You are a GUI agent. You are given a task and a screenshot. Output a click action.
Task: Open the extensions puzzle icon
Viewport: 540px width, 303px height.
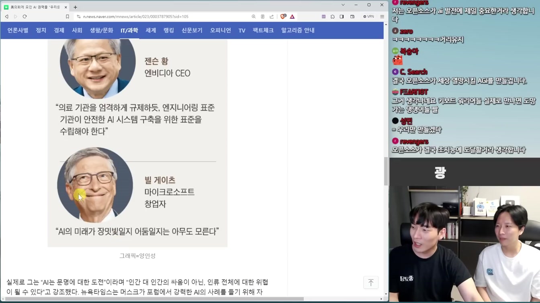tap(333, 16)
